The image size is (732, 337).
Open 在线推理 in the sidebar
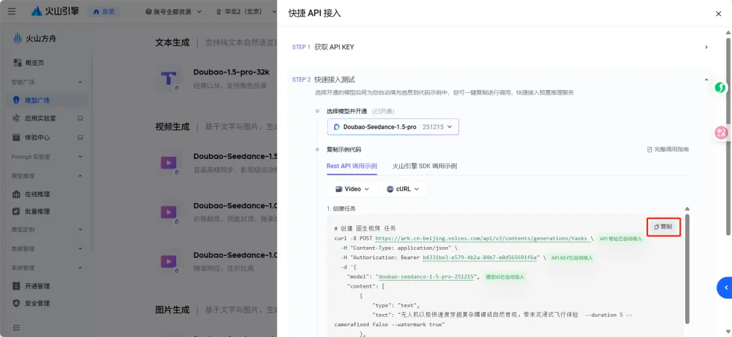point(37,194)
